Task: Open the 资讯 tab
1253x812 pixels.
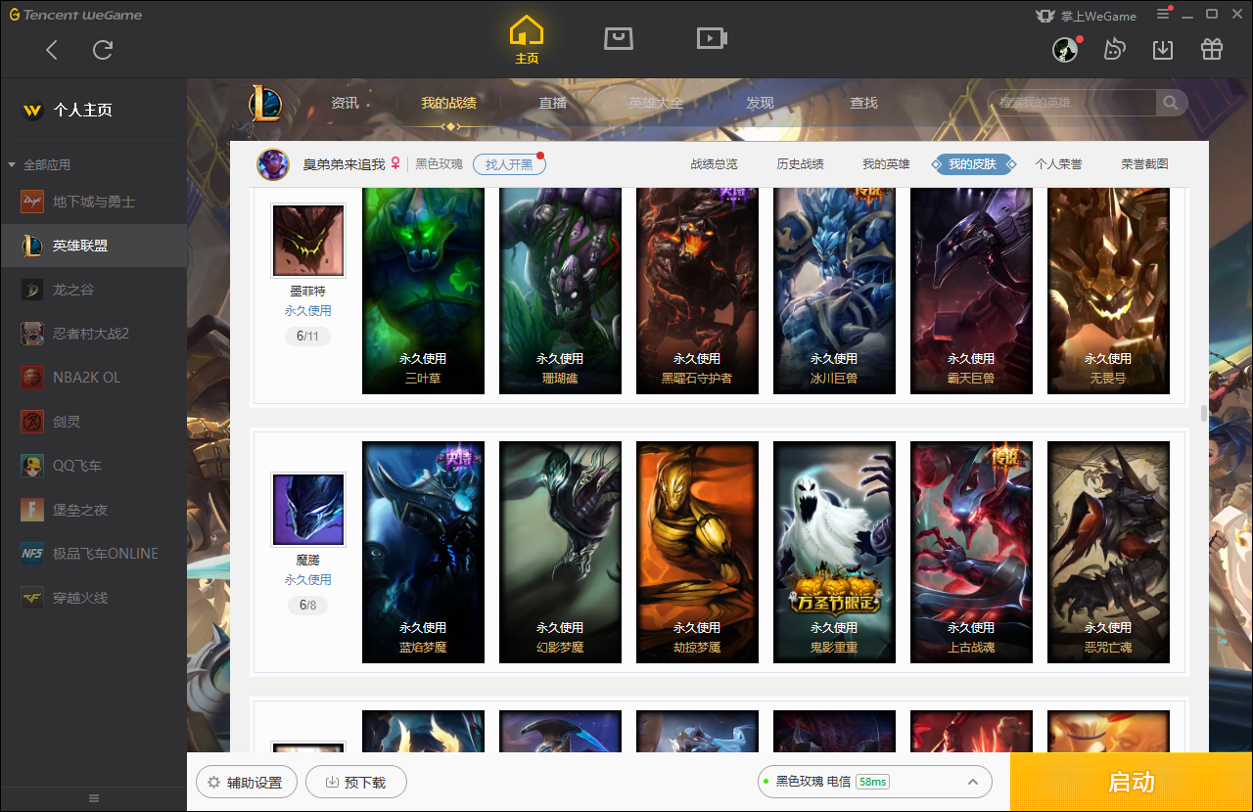Action: point(345,103)
